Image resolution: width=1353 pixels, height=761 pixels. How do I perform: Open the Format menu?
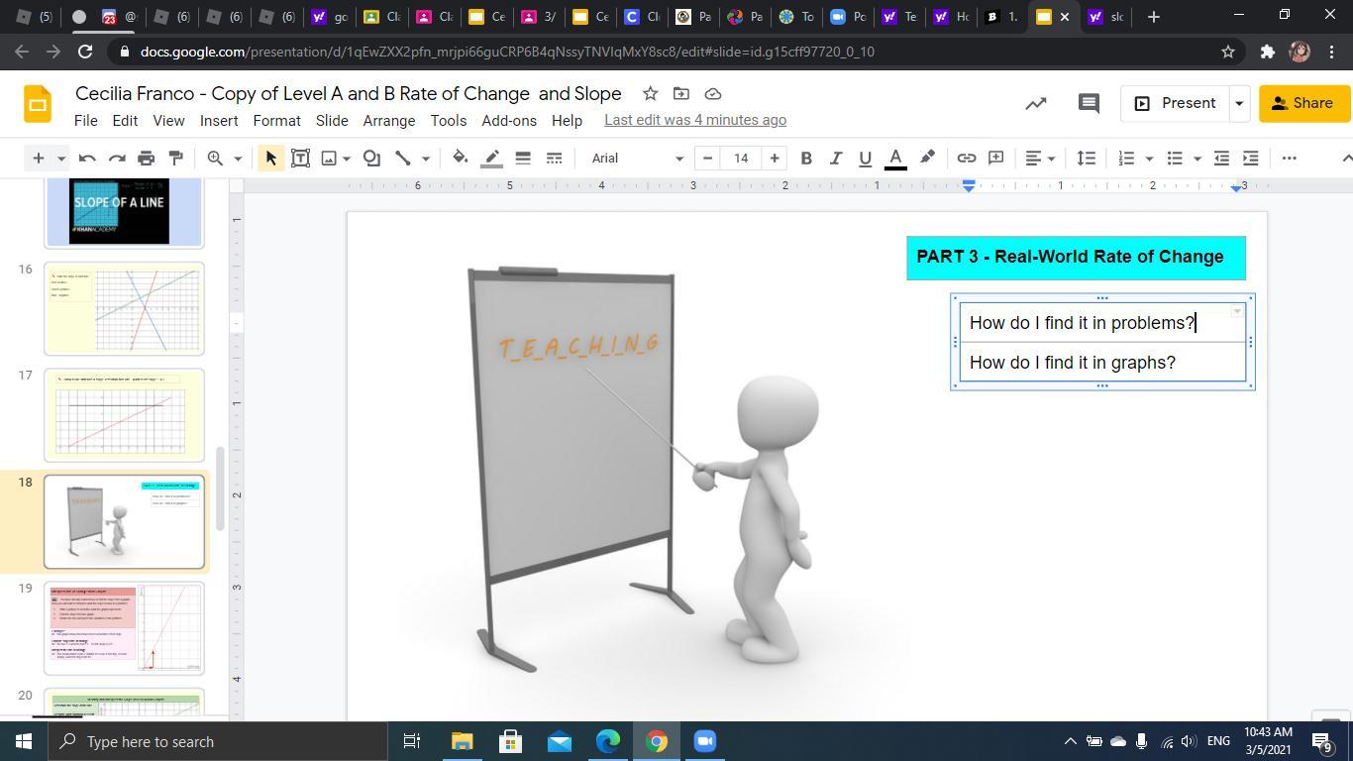pyautogui.click(x=276, y=120)
